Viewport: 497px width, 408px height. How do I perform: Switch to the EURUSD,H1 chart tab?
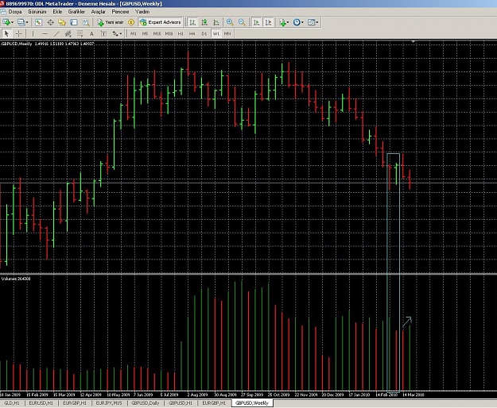41,403
